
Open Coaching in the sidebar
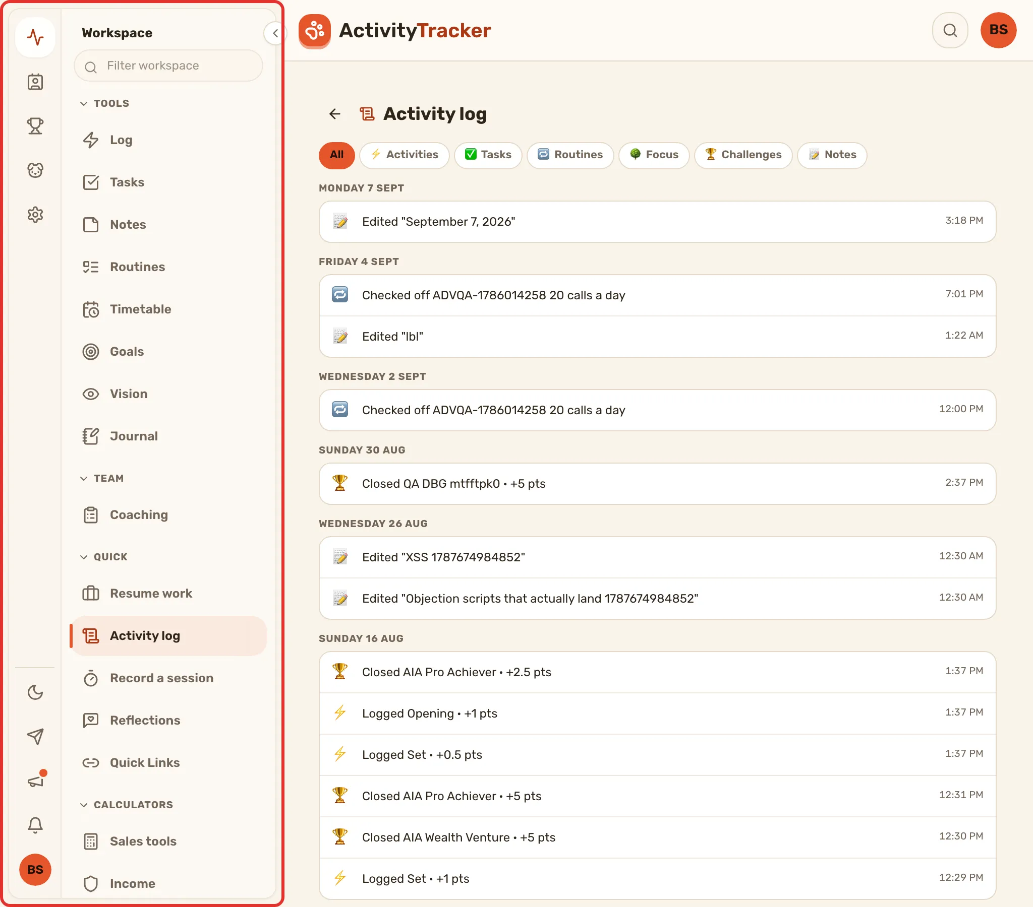168,514
